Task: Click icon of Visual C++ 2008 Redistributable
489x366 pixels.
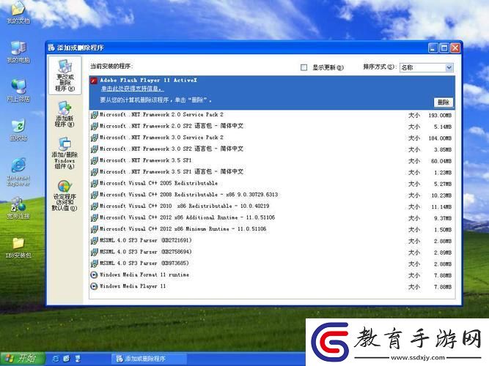Action: (x=94, y=195)
